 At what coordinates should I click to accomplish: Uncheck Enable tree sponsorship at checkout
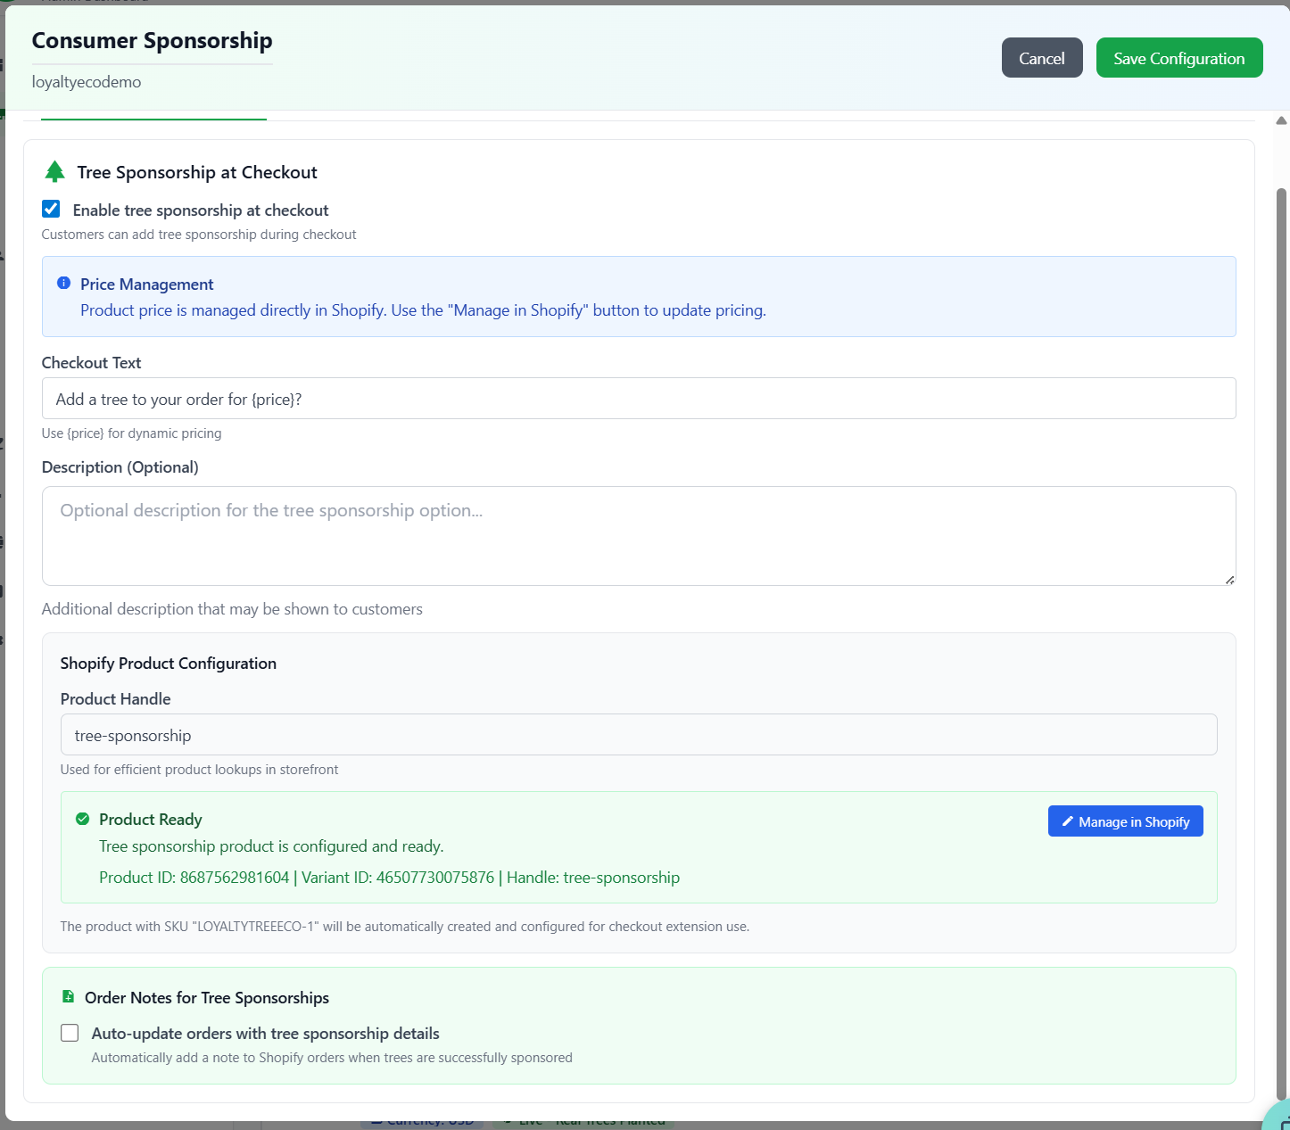click(x=51, y=209)
